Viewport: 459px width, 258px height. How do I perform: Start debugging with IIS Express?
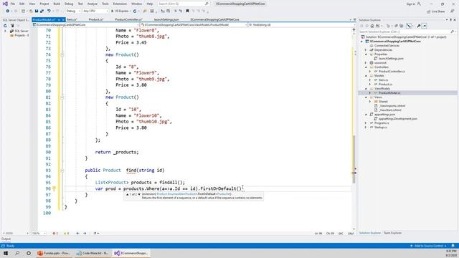pyautogui.click(x=120, y=11)
